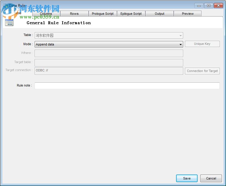This screenshot has height=186, width=226.
Task: Click the Connection for Target button
Action: pos(202,71)
